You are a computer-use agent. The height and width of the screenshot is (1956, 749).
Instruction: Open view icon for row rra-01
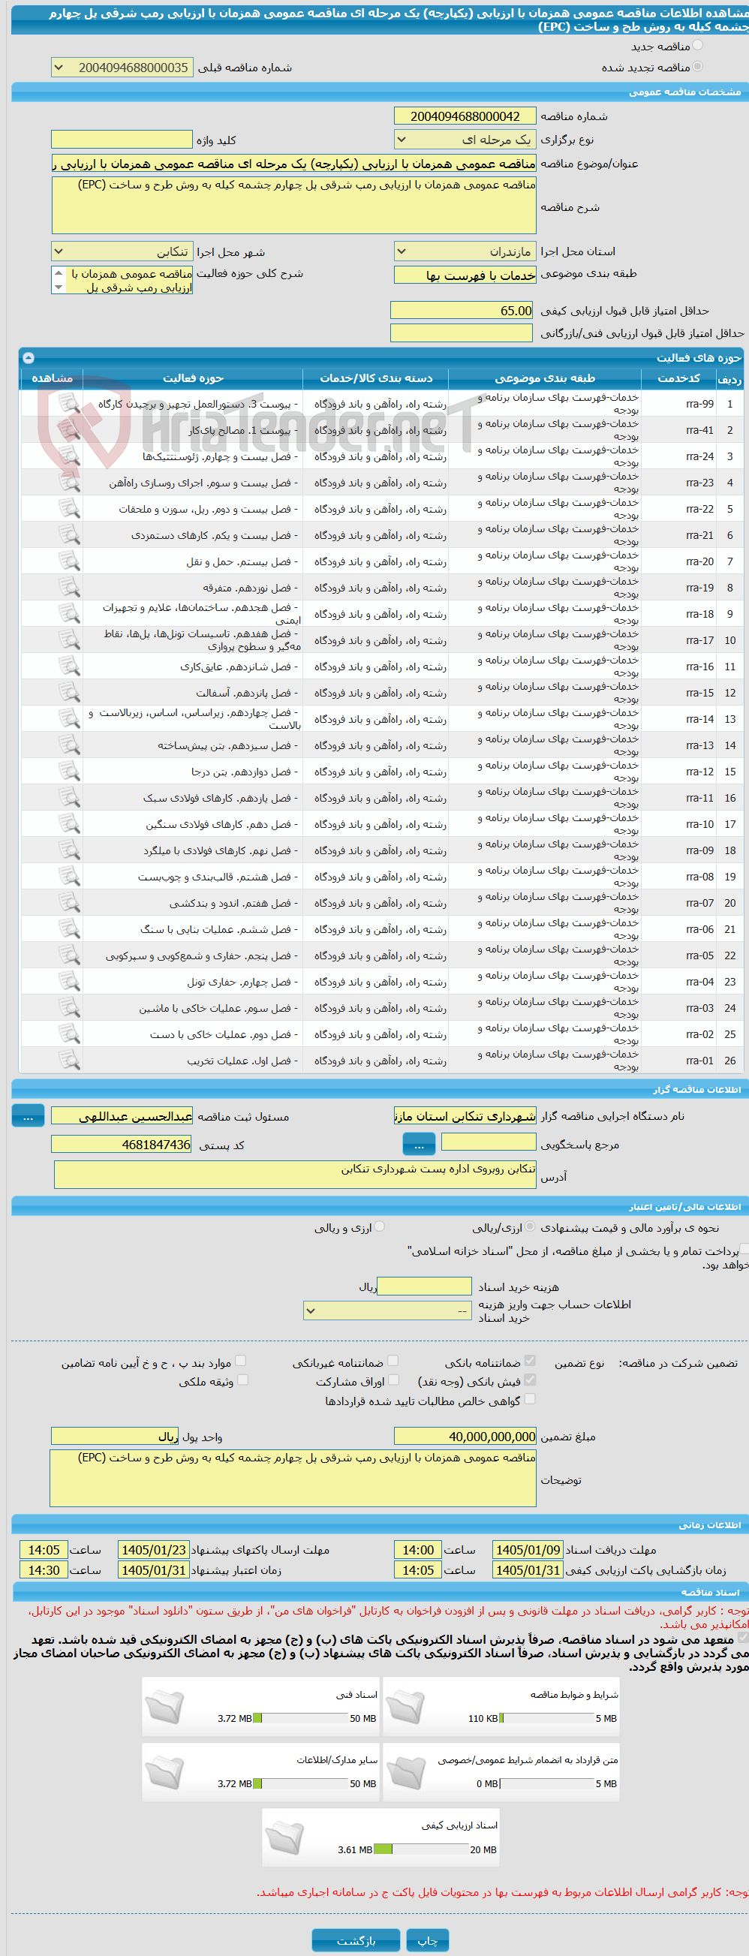(69, 1060)
